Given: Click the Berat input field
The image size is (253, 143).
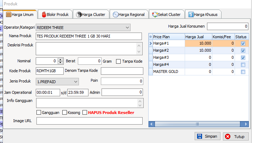Looking at the screenshot, I should 90,61.
